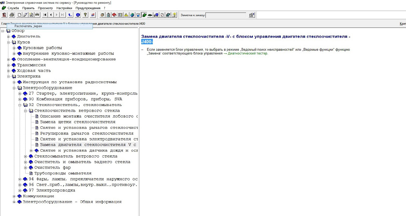Expand the Трансмиссия tree node
This screenshot has height=216, width=406.
(x=9, y=65)
